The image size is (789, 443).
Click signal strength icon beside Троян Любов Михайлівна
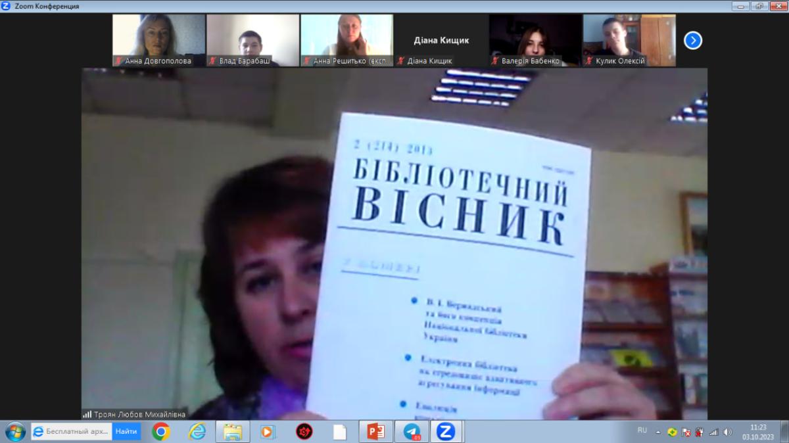87,415
